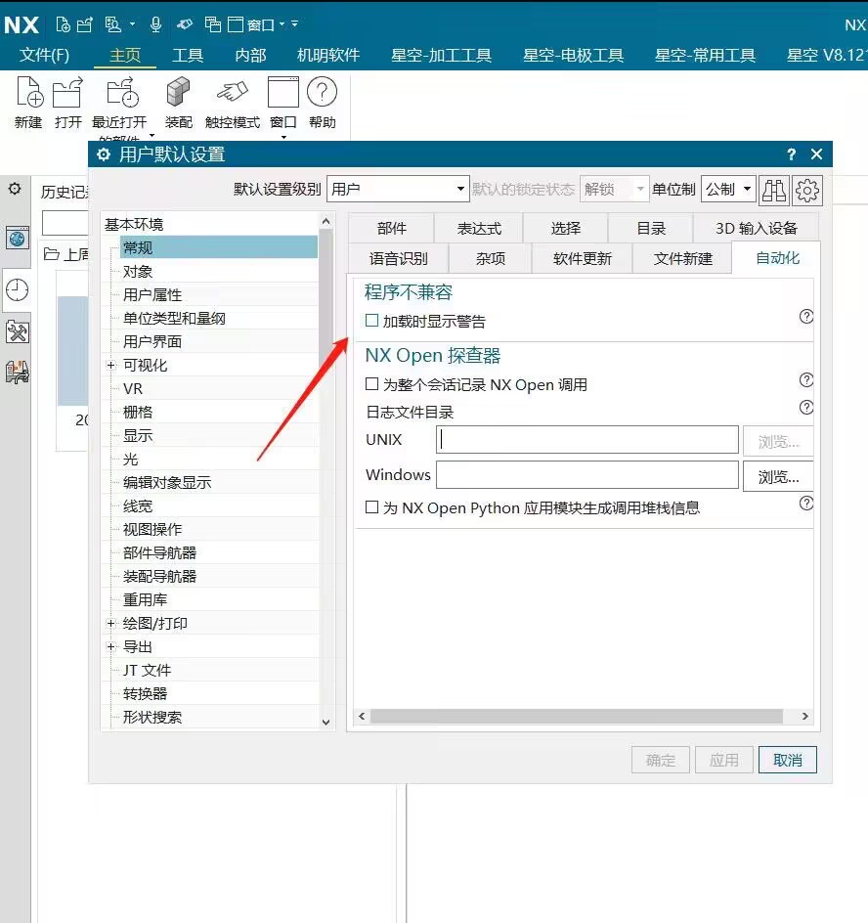The width and height of the screenshot is (868, 923).
Task: Select 单位类型和量纲 tree item
Action: pos(174,319)
